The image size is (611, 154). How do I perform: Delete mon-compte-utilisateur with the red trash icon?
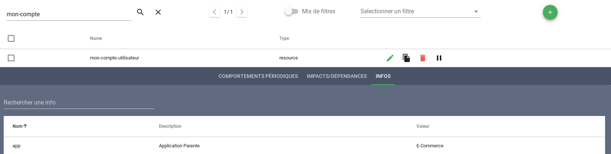(x=423, y=58)
